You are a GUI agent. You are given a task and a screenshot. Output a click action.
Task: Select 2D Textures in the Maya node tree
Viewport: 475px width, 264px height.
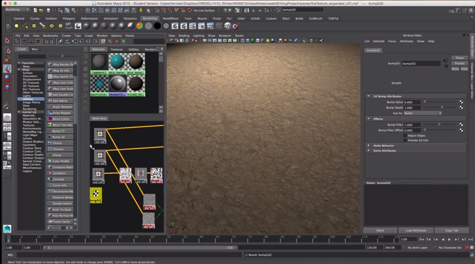pyautogui.click(x=31, y=83)
